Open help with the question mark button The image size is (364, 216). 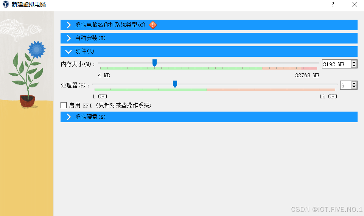(x=333, y=5)
